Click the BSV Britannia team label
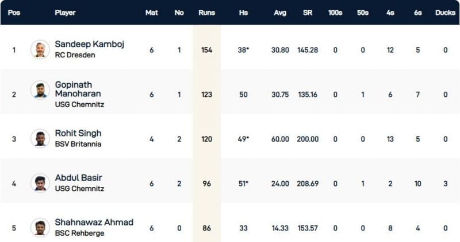This screenshot has width=460, height=242. (x=78, y=144)
